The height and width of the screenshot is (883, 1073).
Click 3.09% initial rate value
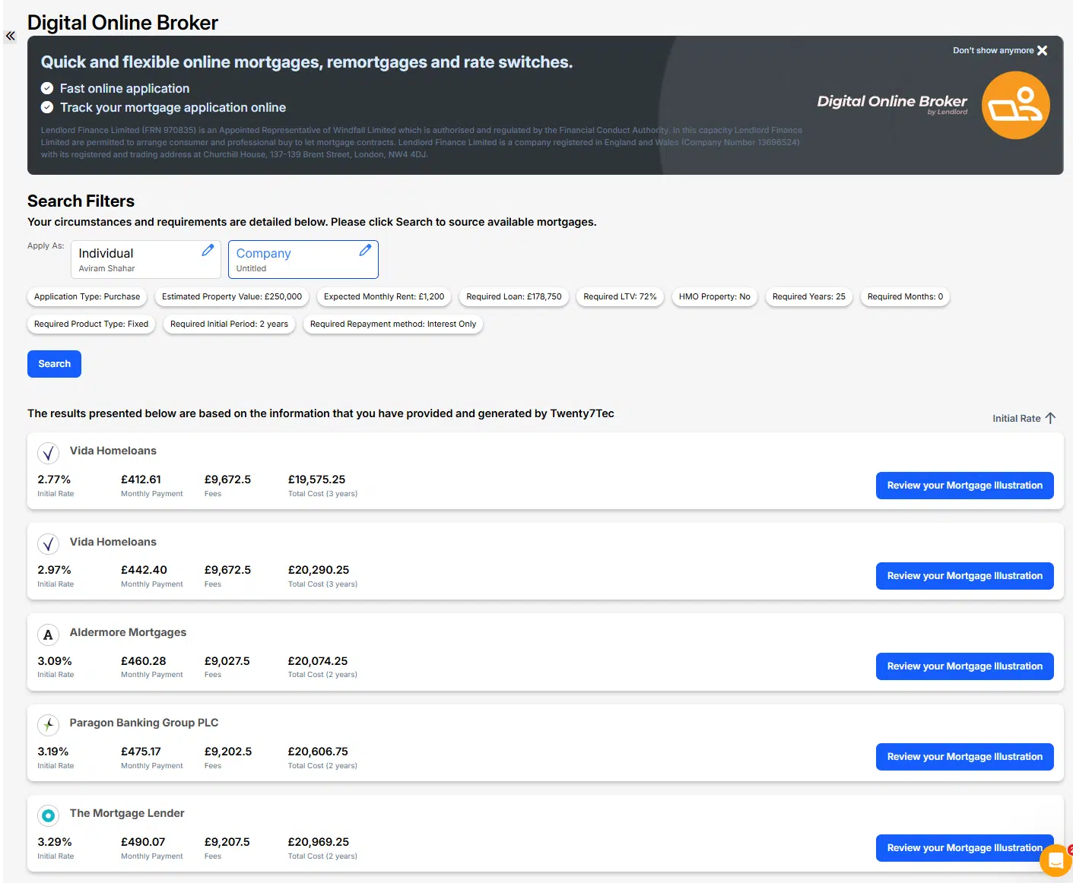coord(55,661)
